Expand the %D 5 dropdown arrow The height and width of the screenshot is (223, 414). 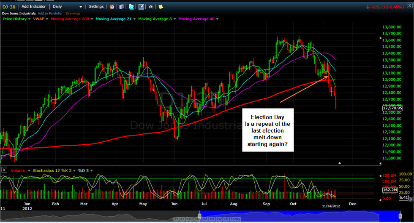pyautogui.click(x=92, y=171)
